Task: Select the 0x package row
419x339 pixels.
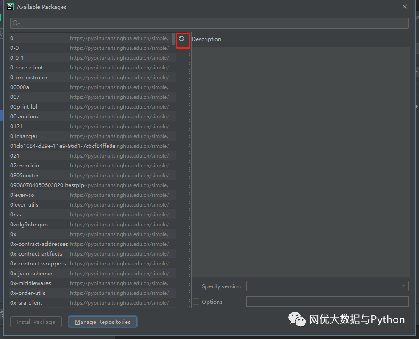Action: 92,234
